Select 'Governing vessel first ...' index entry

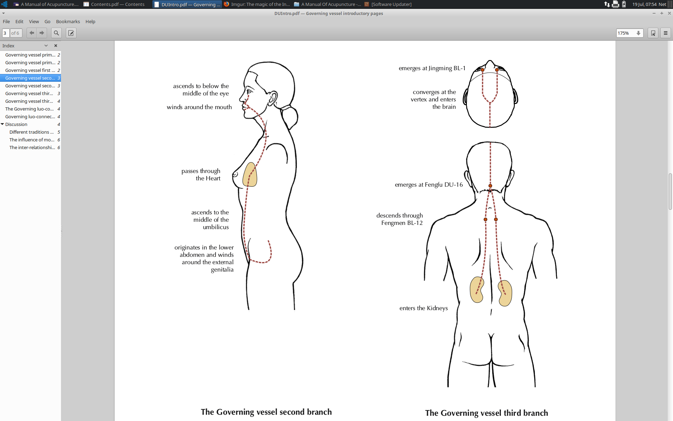[x=30, y=70]
